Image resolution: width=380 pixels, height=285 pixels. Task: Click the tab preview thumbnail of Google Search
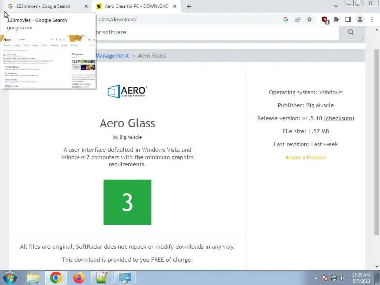[48, 62]
